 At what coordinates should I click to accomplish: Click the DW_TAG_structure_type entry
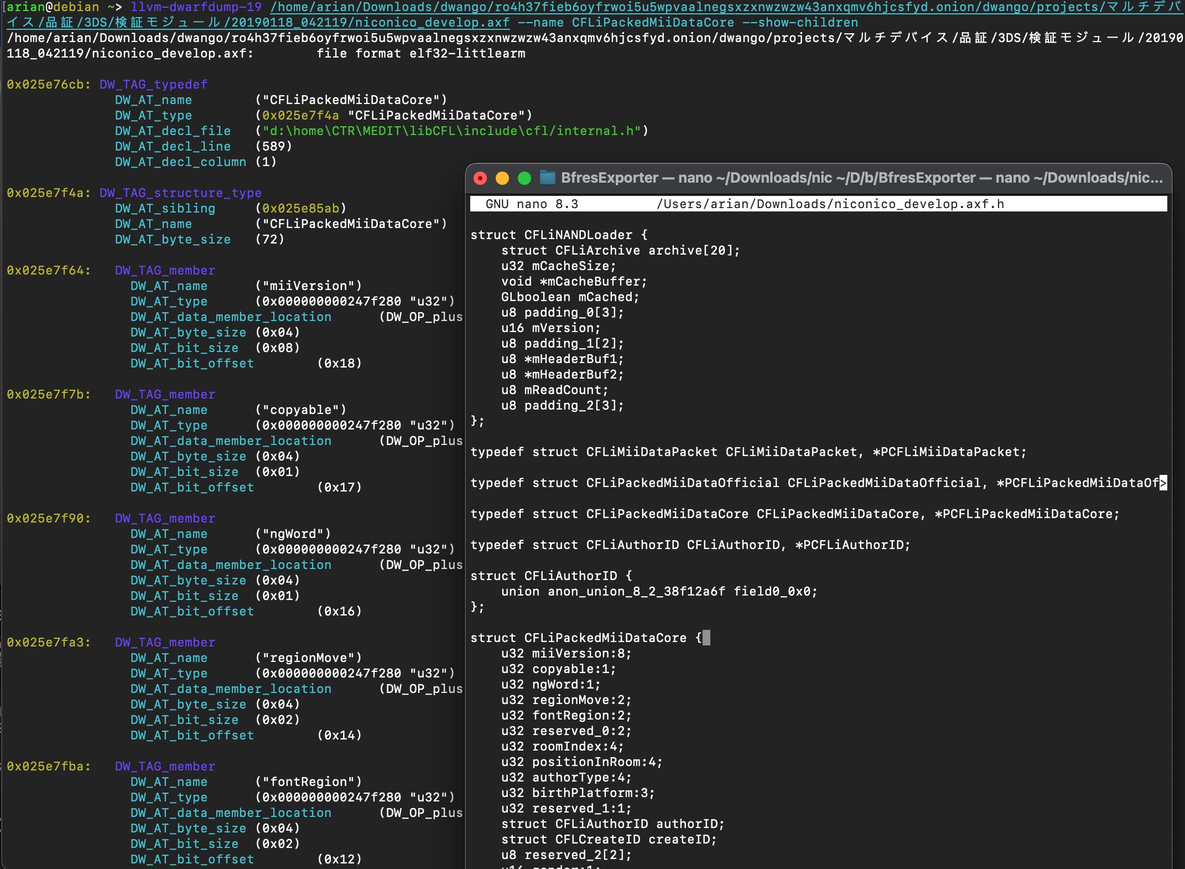[x=180, y=193]
